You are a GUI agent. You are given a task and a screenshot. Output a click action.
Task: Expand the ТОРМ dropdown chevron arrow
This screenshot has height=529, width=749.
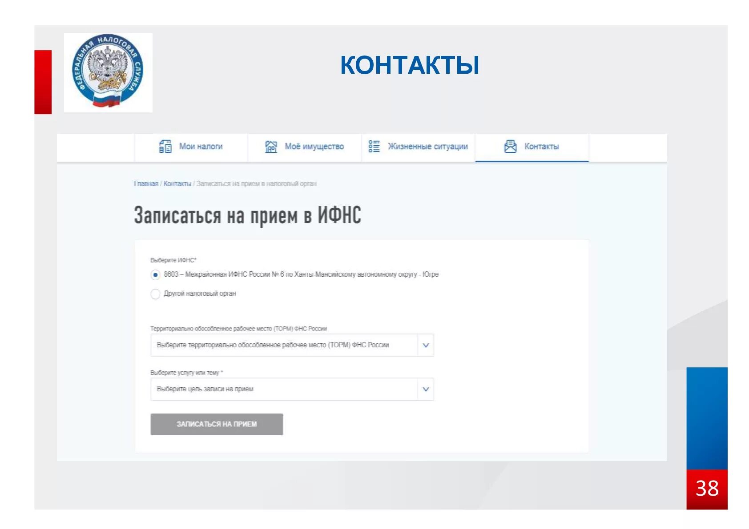(426, 345)
